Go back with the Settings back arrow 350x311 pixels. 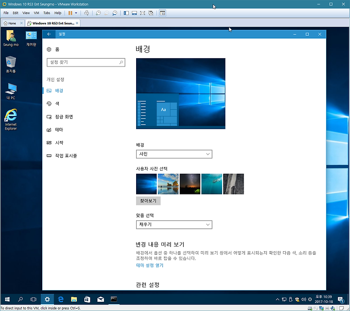click(x=49, y=34)
